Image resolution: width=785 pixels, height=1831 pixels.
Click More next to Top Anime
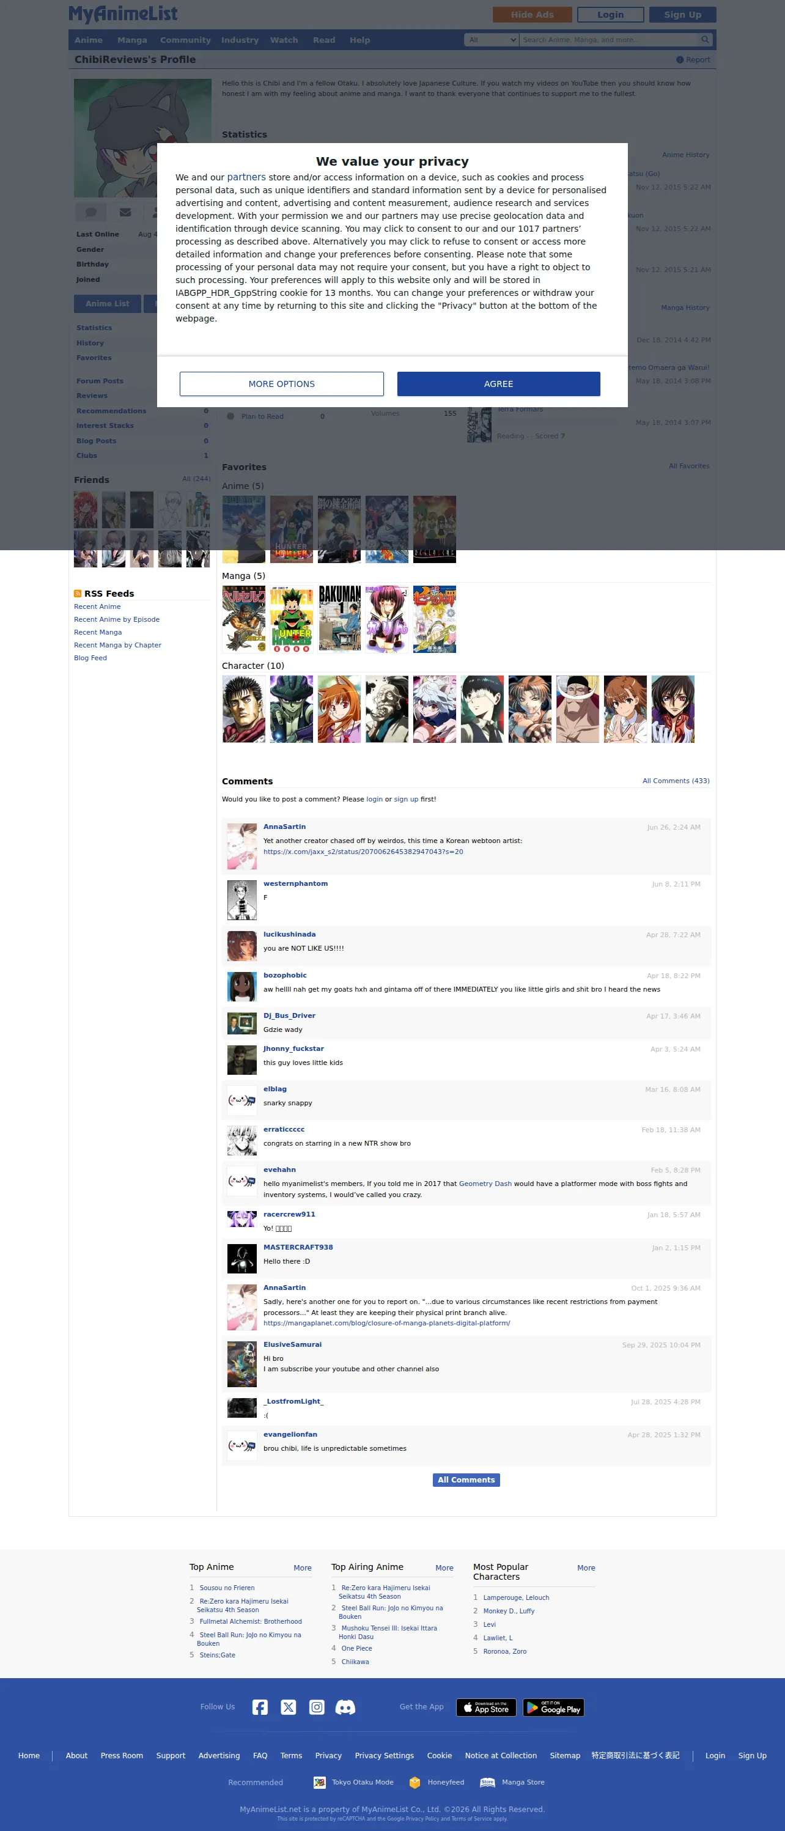tap(302, 1568)
